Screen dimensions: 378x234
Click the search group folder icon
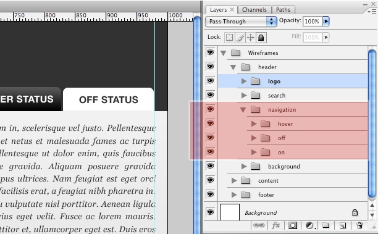point(255,96)
